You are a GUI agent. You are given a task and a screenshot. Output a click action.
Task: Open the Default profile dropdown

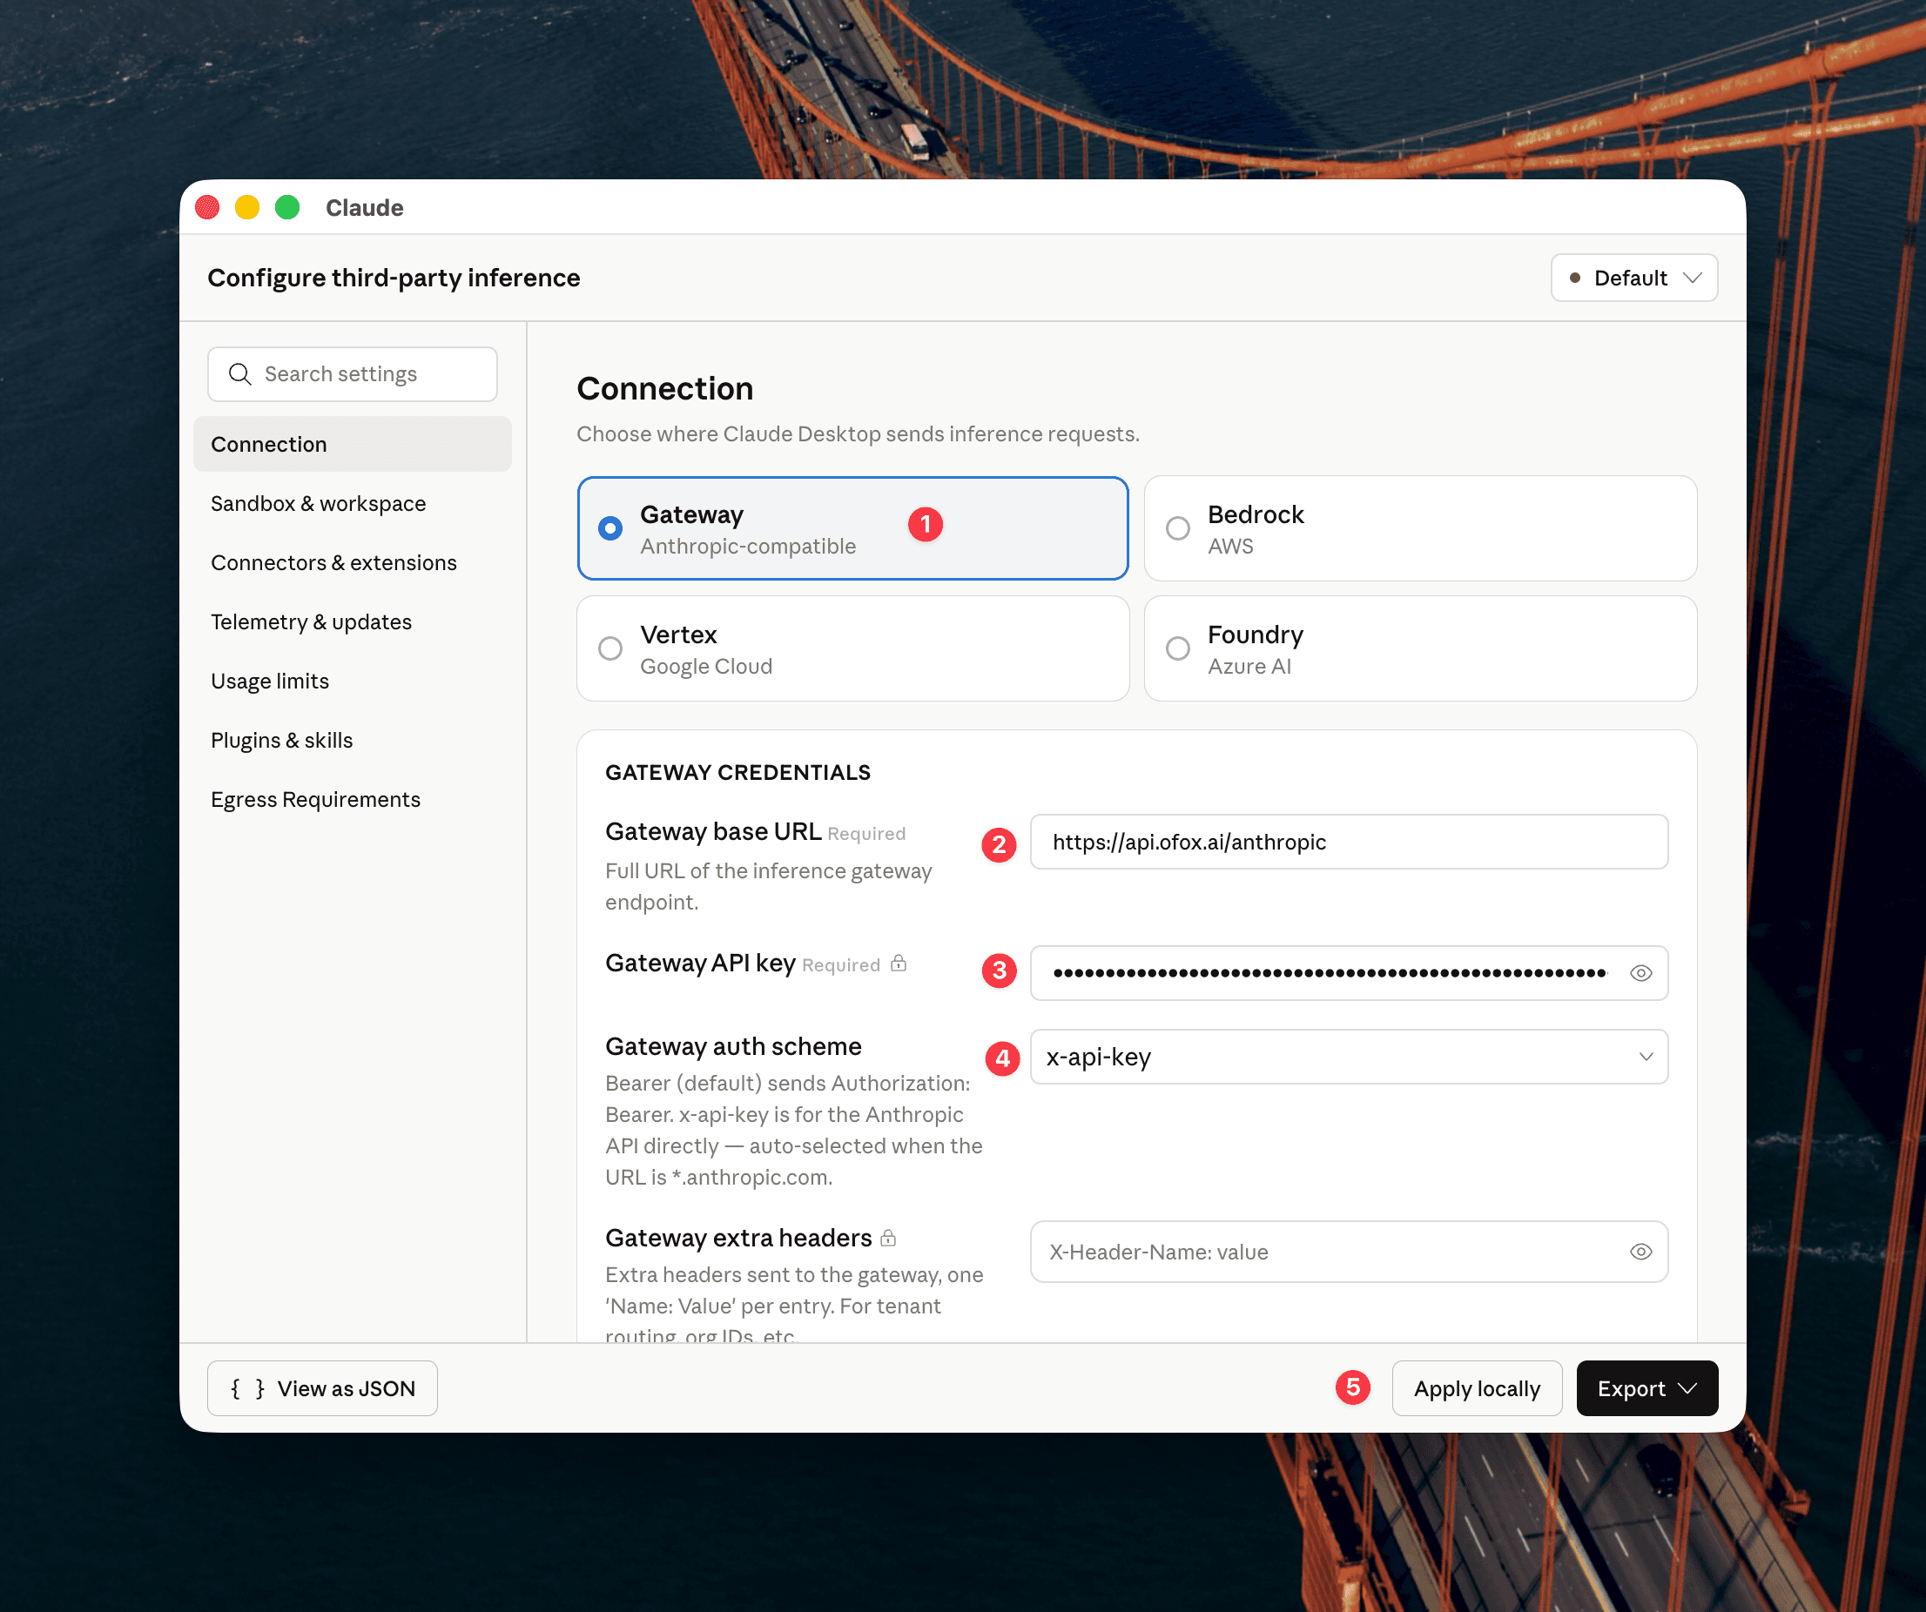point(1633,278)
